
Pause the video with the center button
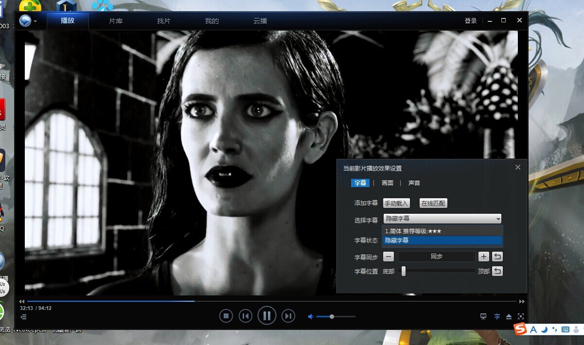[x=266, y=316]
